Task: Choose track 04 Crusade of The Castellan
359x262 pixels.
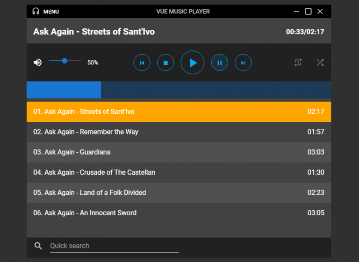Action: coord(179,172)
